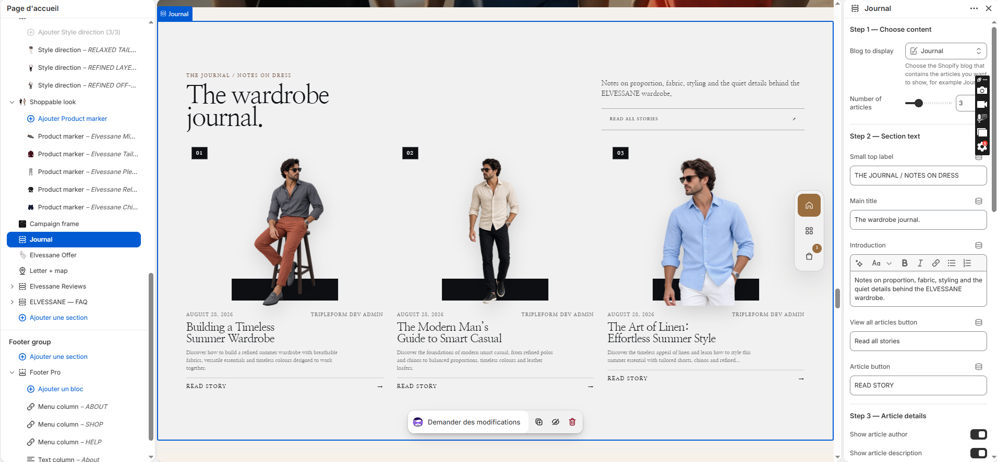Click the overlapping windows icon in floating toolbar
The width and height of the screenshot is (997, 462).
point(982,132)
